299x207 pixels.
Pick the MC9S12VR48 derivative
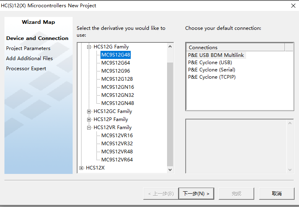[x=117, y=152]
